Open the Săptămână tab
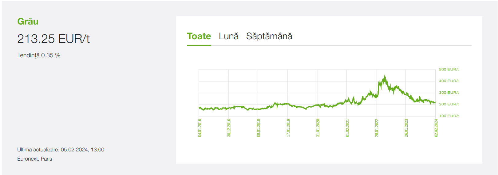498x175 pixels. tap(269, 36)
